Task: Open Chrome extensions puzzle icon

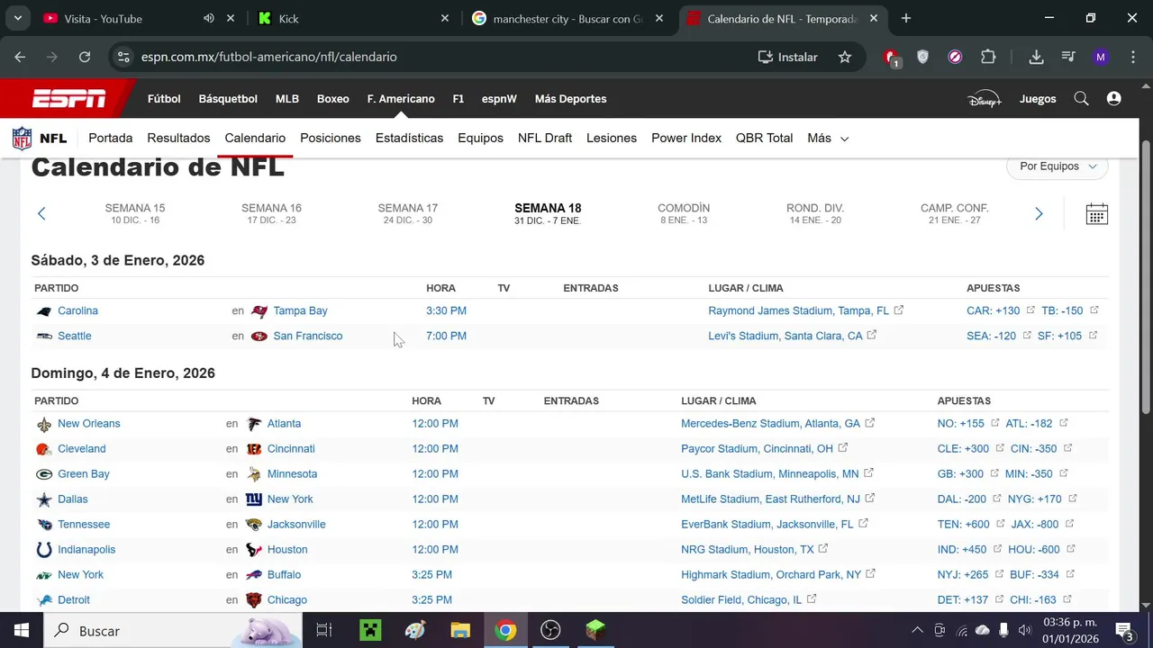Action: 988,57
